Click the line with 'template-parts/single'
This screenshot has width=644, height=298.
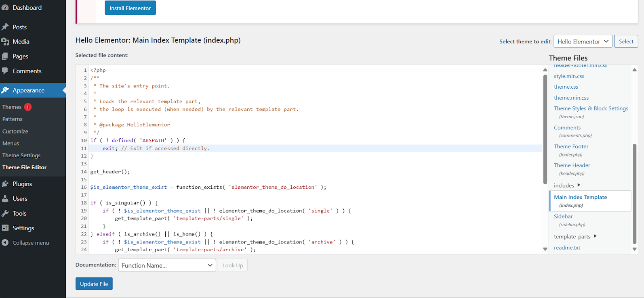184,219
